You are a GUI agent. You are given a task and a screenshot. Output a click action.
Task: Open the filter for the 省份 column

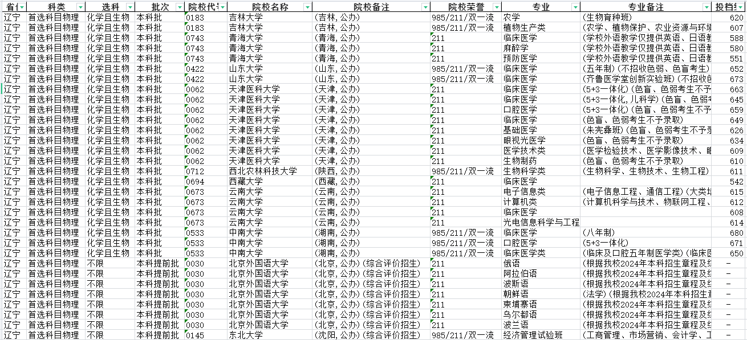22,7
